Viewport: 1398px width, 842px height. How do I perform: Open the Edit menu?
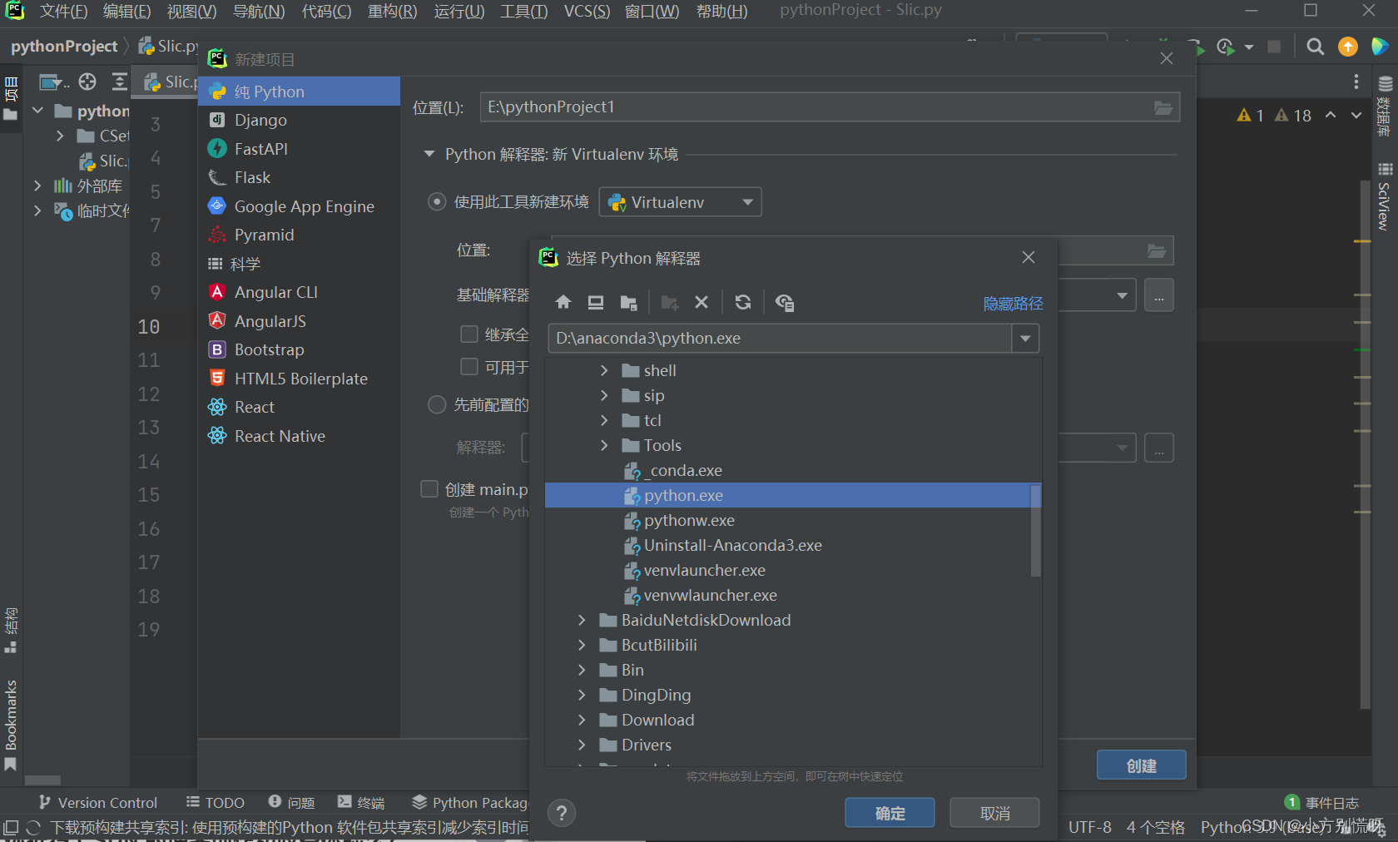click(x=126, y=12)
